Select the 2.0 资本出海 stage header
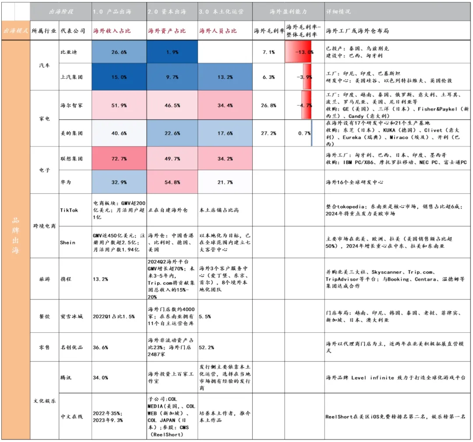 [x=172, y=11]
